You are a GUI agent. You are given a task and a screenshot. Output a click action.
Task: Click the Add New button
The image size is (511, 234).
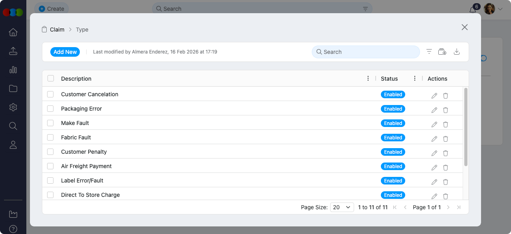point(65,52)
